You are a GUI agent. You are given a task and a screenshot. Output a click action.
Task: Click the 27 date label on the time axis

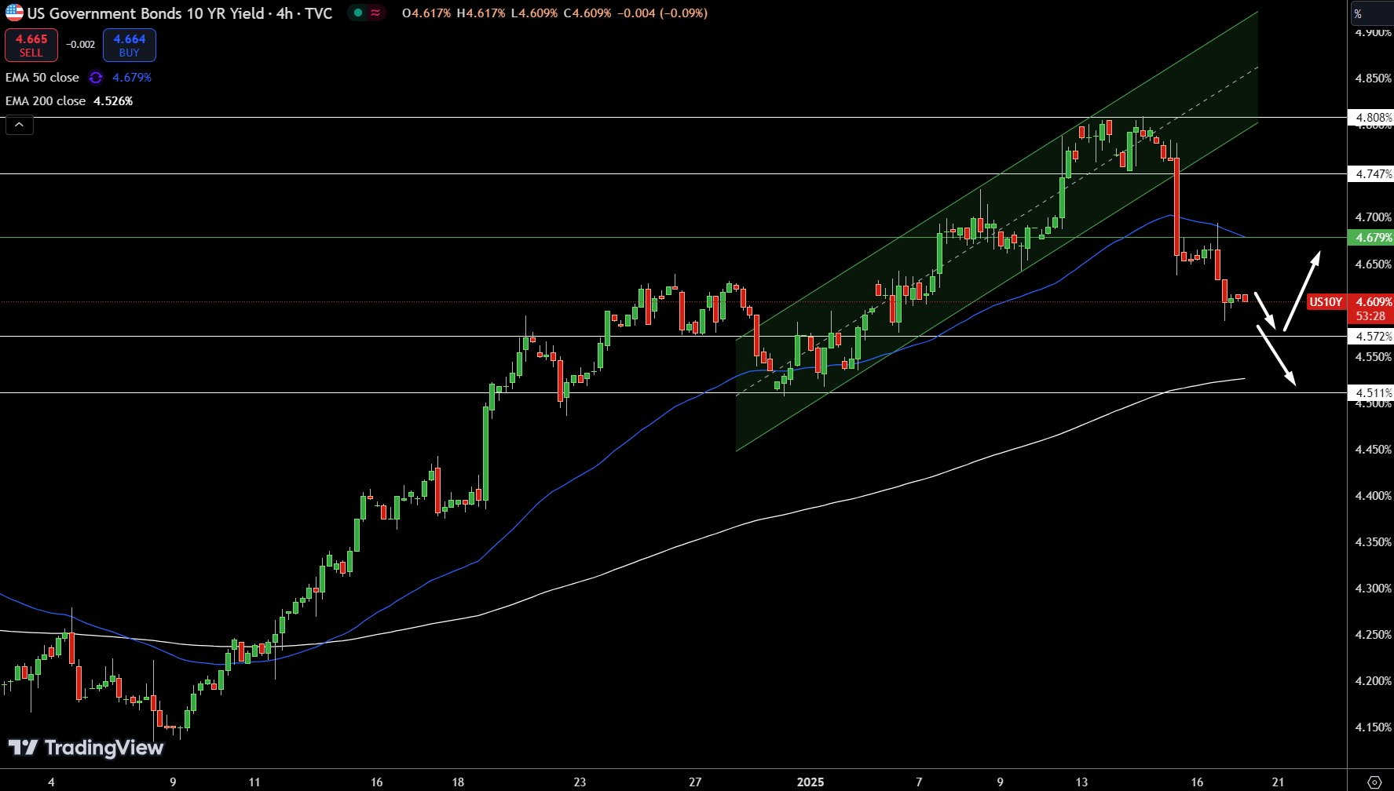(x=695, y=782)
